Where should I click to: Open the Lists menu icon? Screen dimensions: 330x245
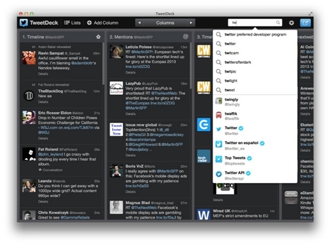(x=67, y=22)
